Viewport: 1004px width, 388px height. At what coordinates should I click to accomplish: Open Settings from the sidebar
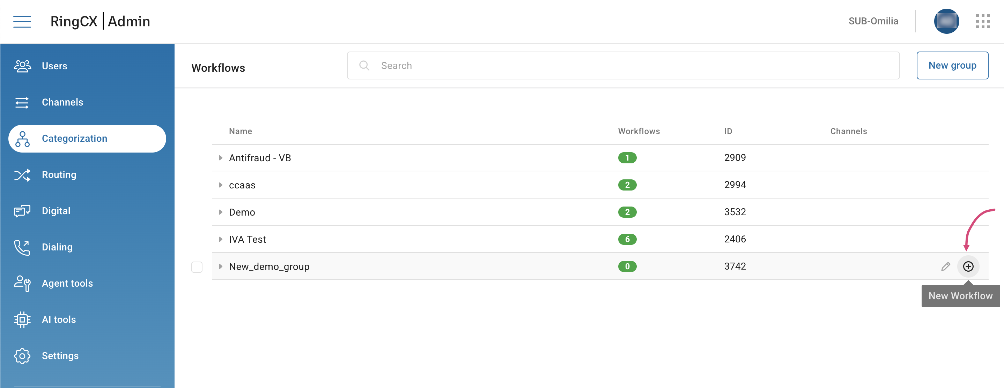pyautogui.click(x=22, y=355)
